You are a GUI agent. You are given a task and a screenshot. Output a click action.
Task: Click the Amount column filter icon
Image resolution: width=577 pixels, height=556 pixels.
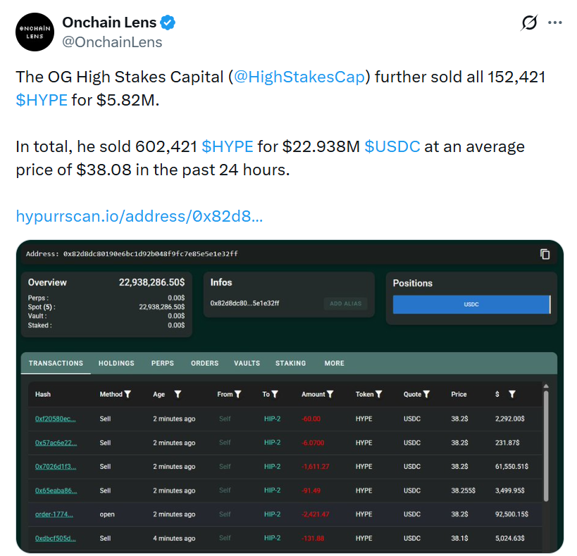(x=330, y=394)
